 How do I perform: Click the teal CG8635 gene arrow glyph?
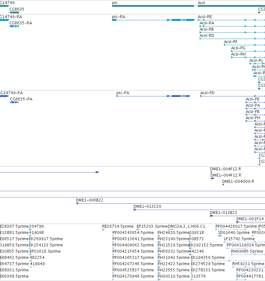point(14,12)
